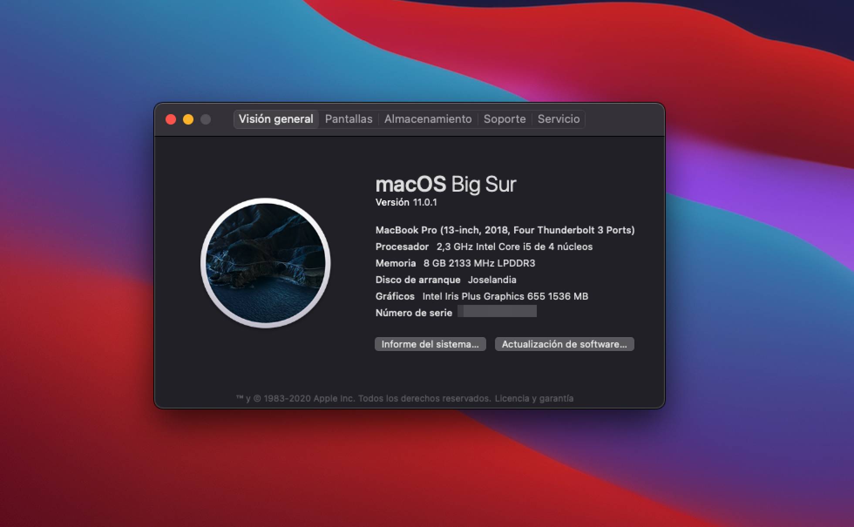Click the Procesador label
This screenshot has width=854, height=527.
(x=402, y=247)
